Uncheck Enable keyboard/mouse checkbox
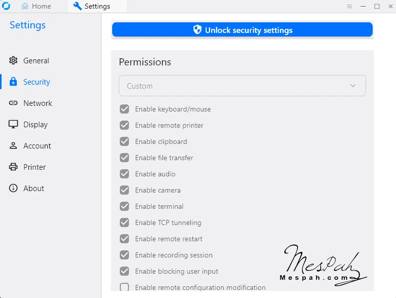This screenshot has width=396, height=298. [x=124, y=109]
